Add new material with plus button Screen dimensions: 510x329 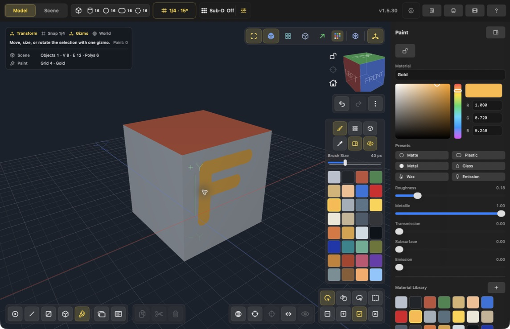tap(496, 288)
